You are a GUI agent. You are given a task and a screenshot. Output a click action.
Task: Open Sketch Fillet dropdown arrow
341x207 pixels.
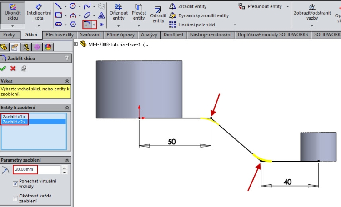[94, 25]
